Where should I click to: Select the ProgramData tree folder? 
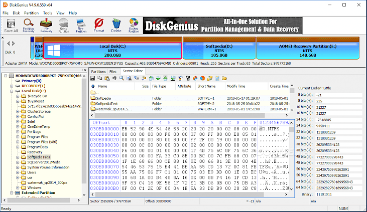(38, 147)
